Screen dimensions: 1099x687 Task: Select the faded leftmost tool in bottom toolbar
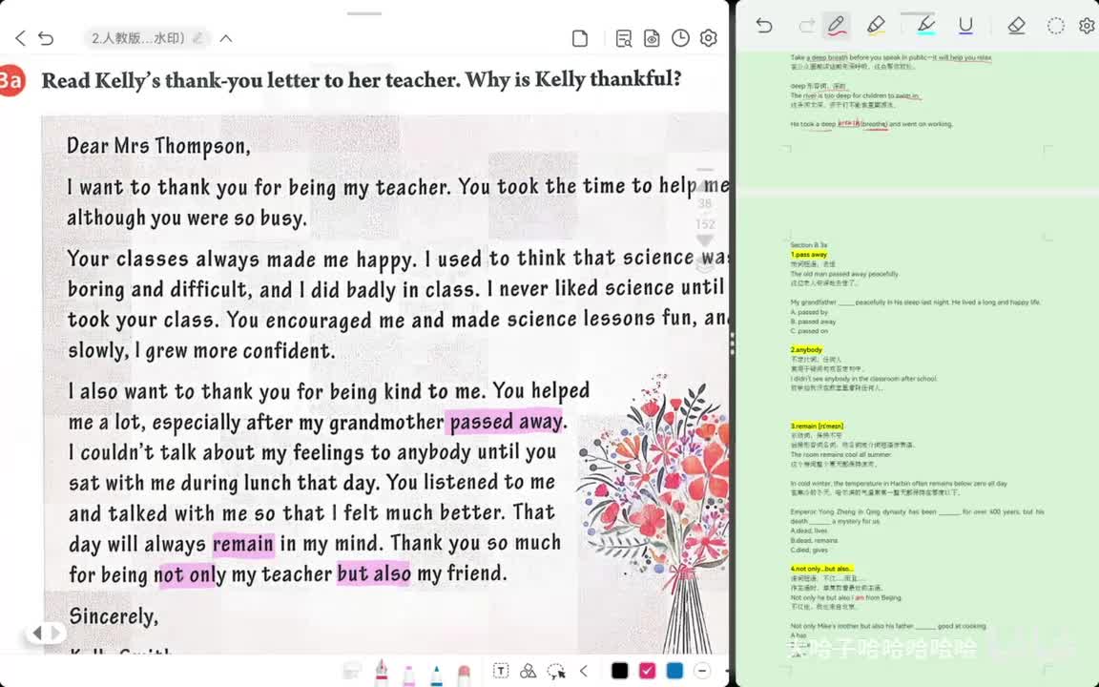coord(352,672)
